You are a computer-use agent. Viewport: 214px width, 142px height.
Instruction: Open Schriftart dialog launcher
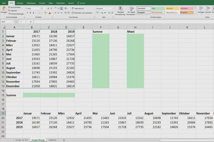coord(52,17)
